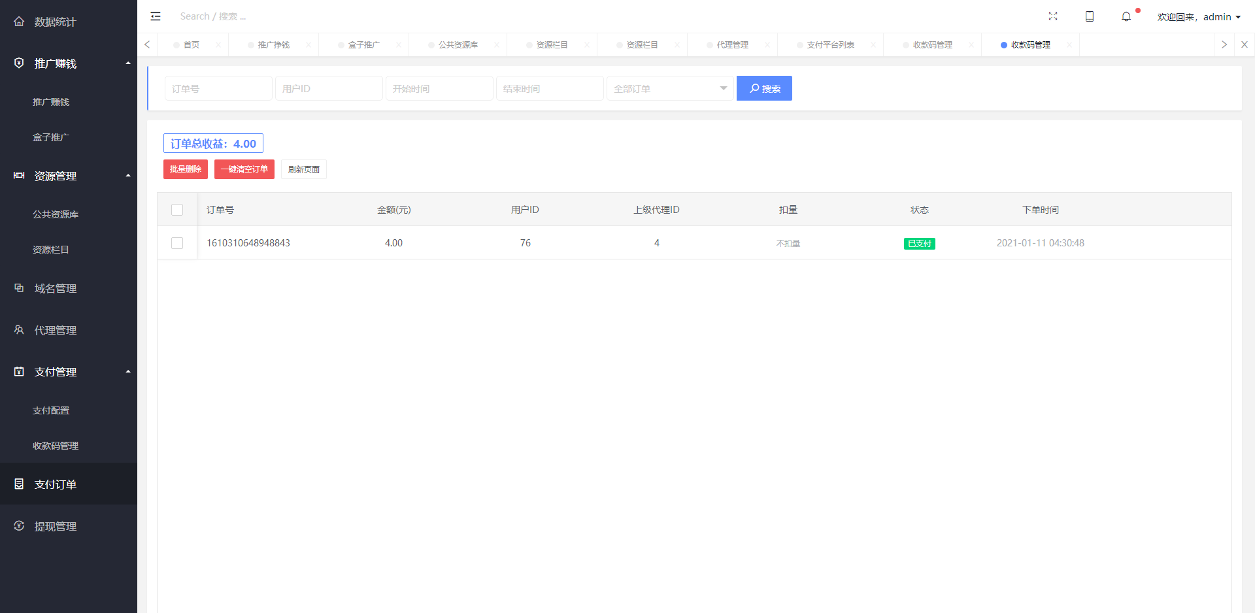Click the sidebar collapse menu icon
Screen dimensions: 1255x613
[156, 16]
